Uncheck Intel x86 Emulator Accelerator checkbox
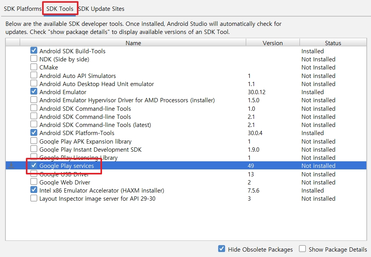 point(34,190)
